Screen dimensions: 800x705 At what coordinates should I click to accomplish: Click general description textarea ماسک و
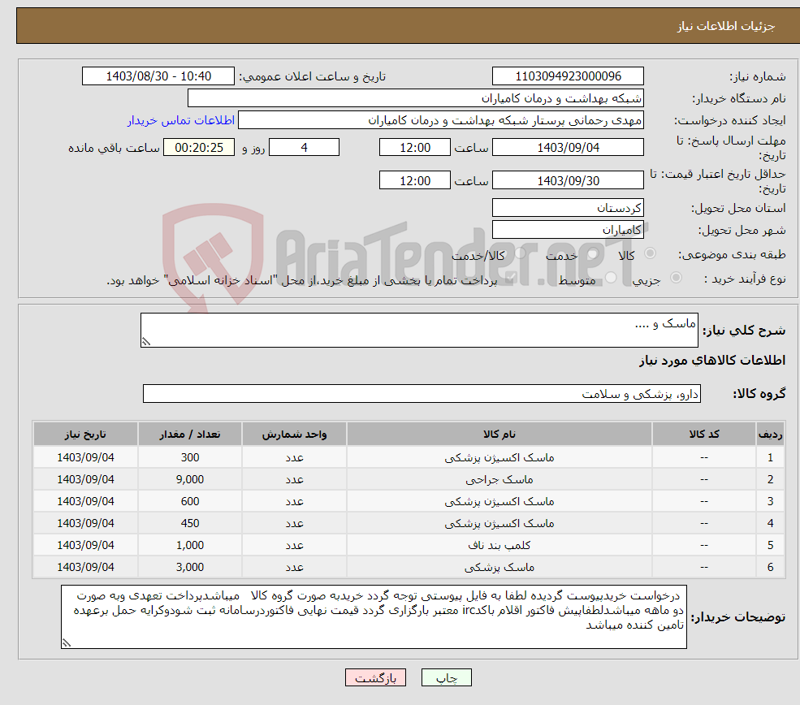tap(419, 330)
